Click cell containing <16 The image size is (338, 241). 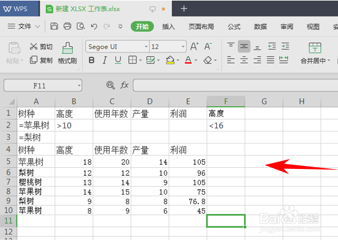click(x=226, y=126)
